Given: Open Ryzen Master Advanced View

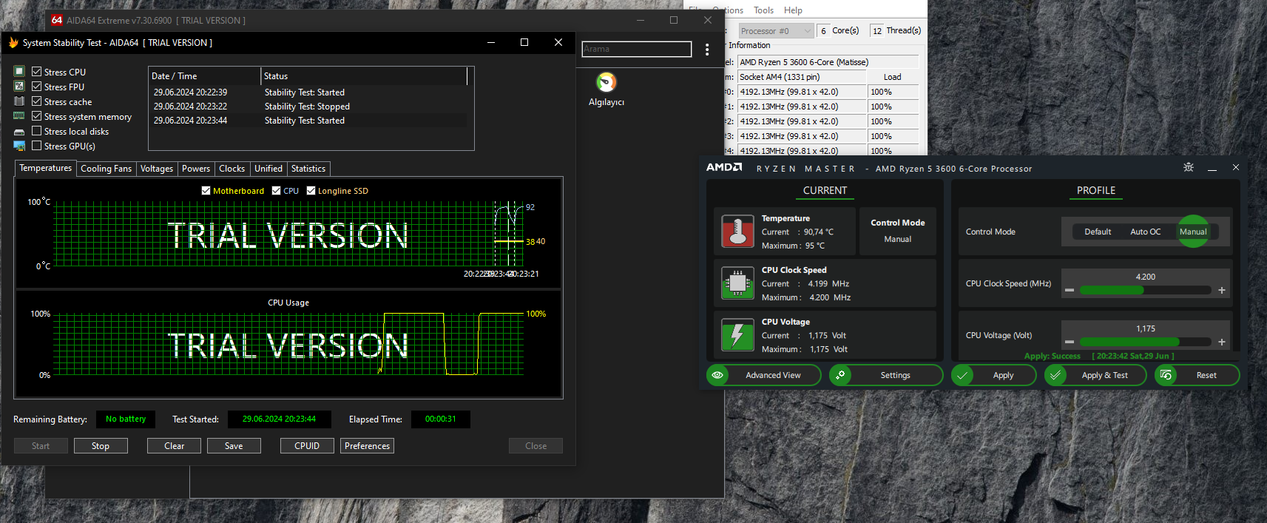Looking at the screenshot, I should (764, 375).
